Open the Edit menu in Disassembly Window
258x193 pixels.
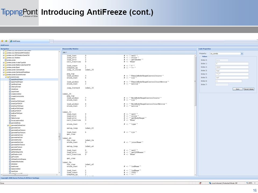pyautogui.click(x=65, y=53)
